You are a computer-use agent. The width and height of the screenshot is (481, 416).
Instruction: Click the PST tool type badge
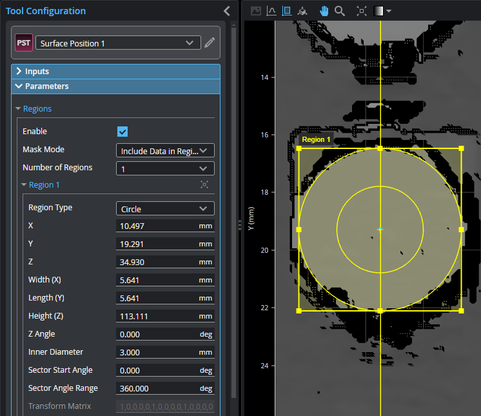coord(24,43)
